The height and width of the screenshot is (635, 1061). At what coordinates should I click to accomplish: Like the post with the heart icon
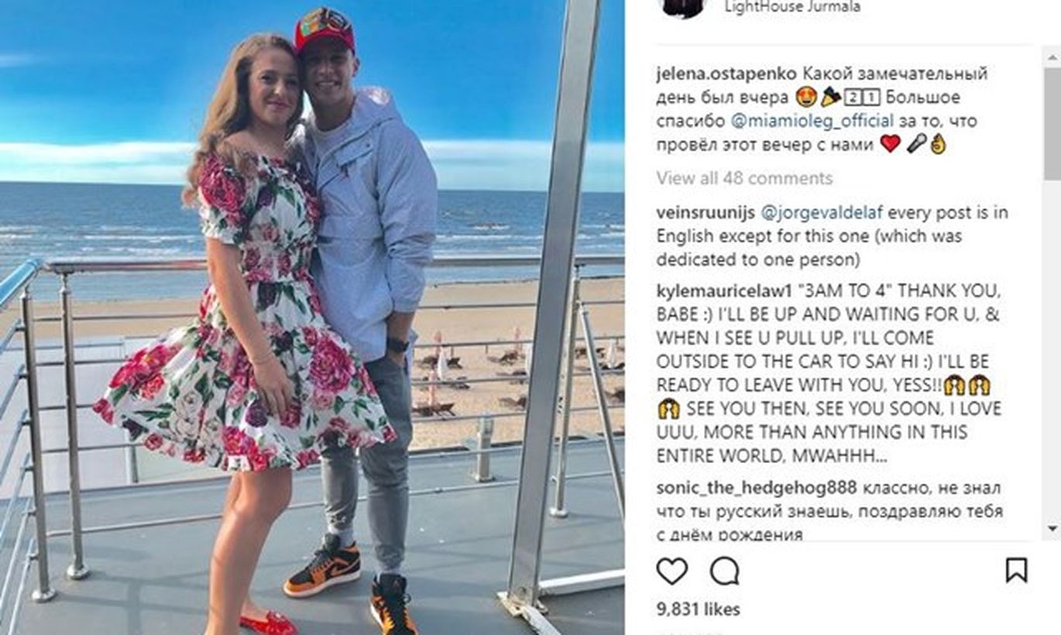[671, 571]
